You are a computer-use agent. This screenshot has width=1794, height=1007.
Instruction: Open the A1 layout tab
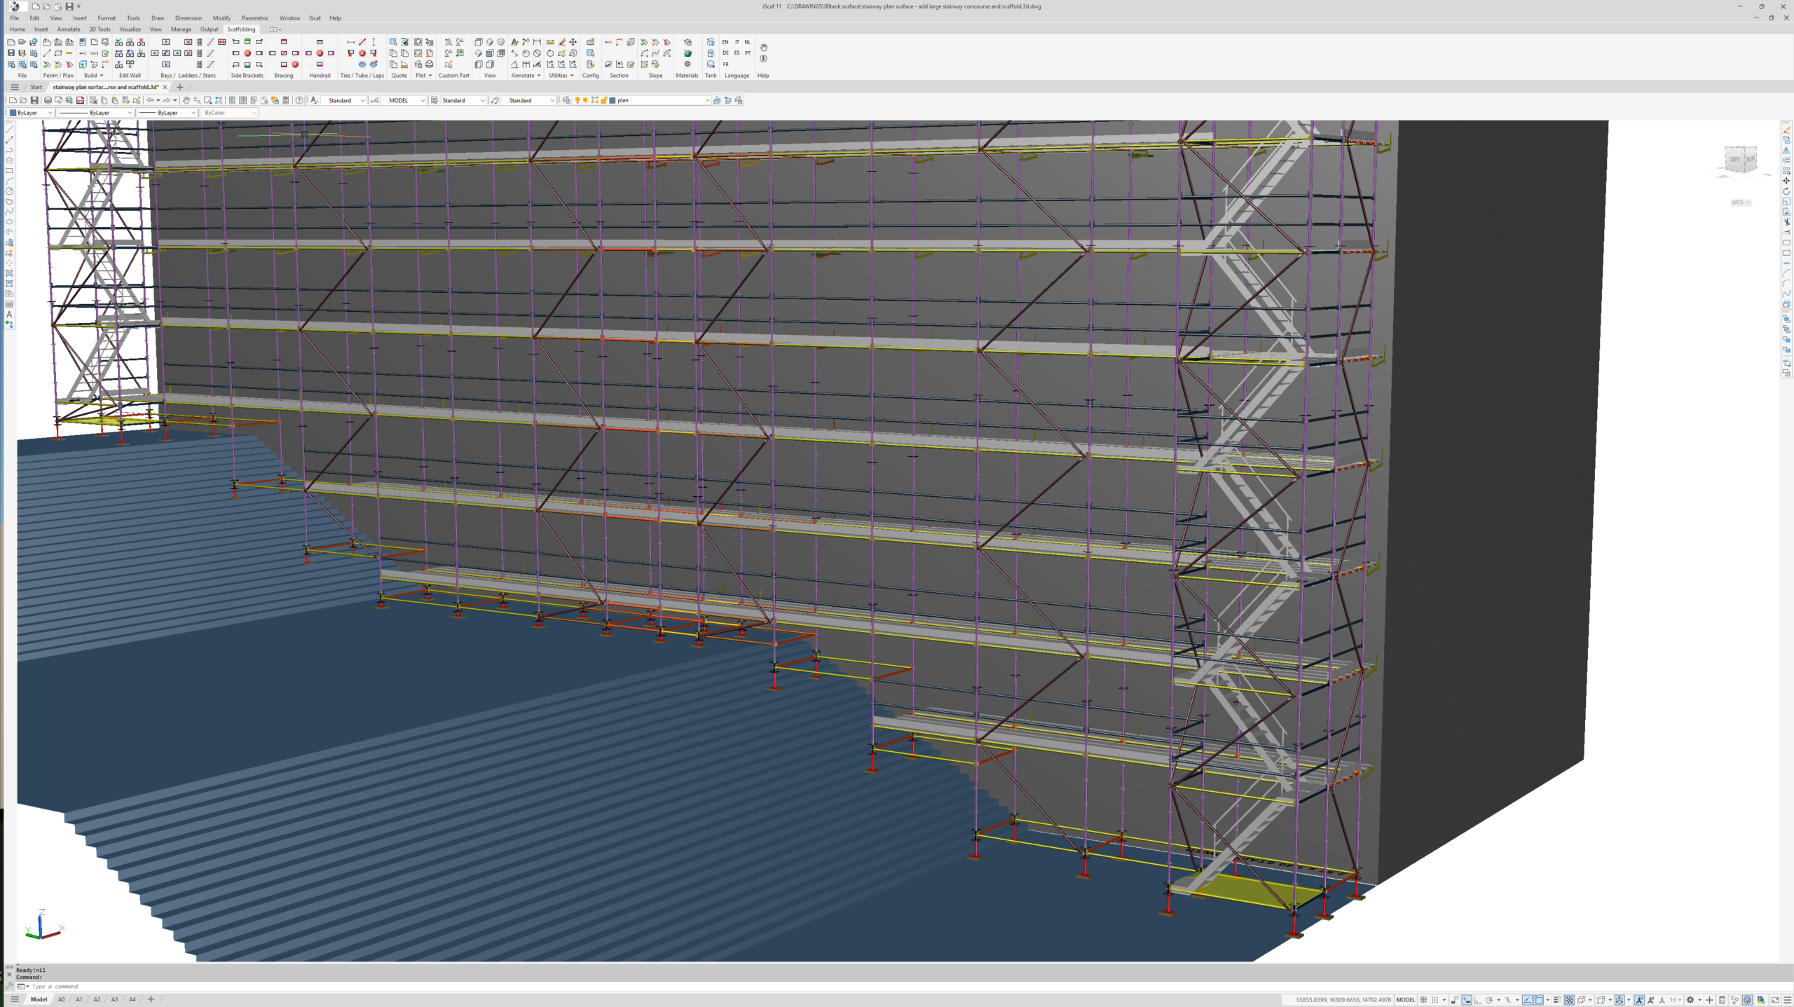(79, 999)
